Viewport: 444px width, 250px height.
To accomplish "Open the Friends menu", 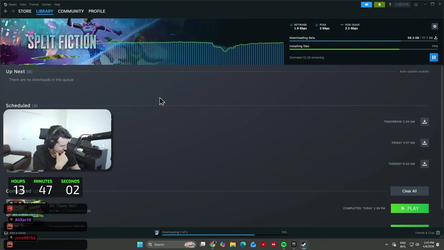I will pyautogui.click(x=34, y=5).
